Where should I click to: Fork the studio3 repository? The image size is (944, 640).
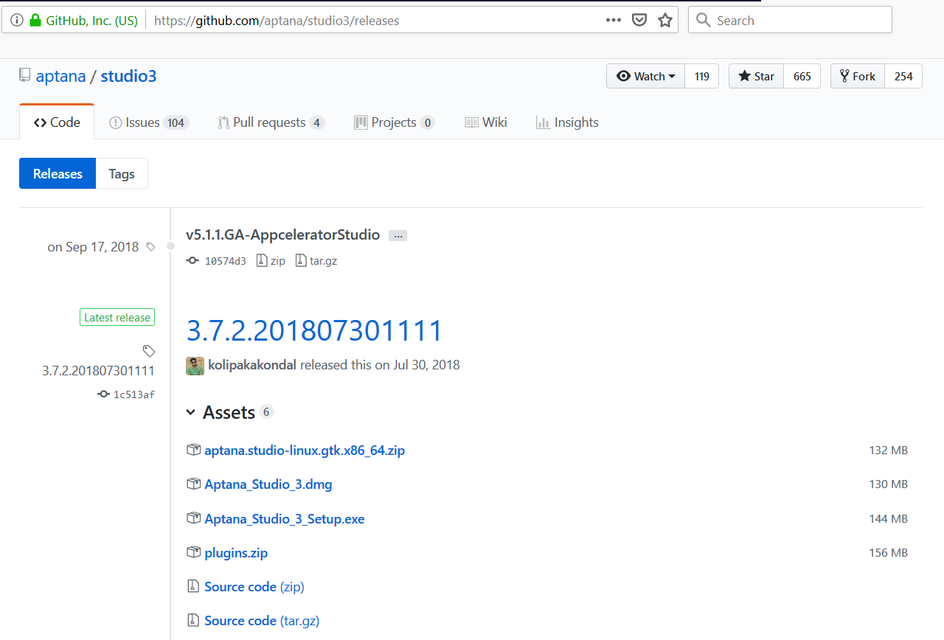click(857, 76)
